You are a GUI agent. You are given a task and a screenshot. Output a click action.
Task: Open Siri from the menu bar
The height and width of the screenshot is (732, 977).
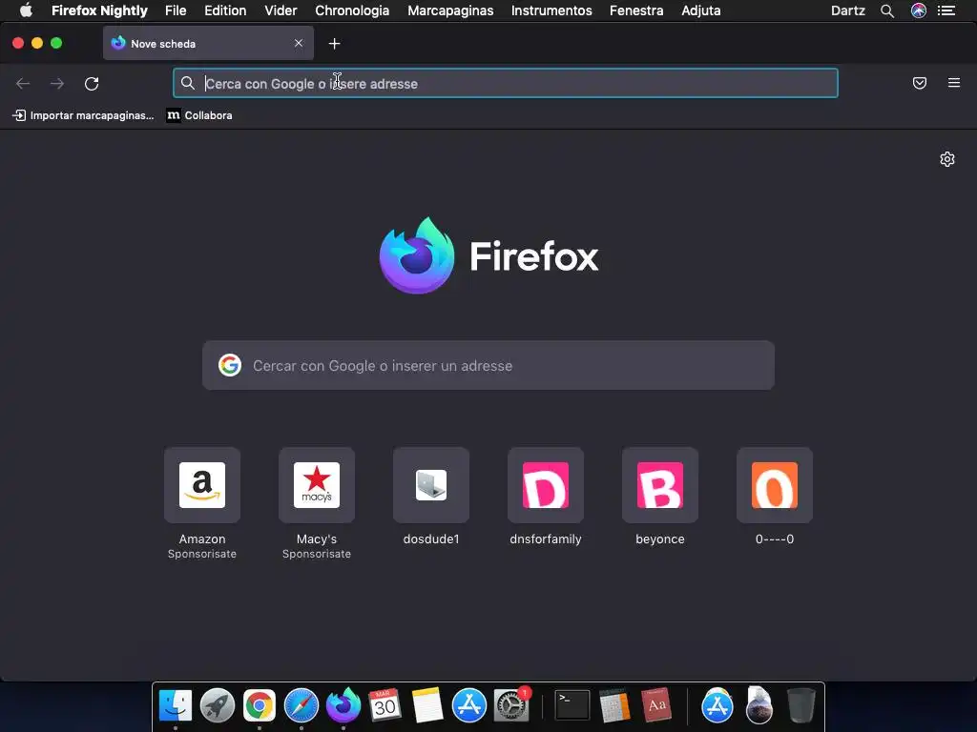919,10
